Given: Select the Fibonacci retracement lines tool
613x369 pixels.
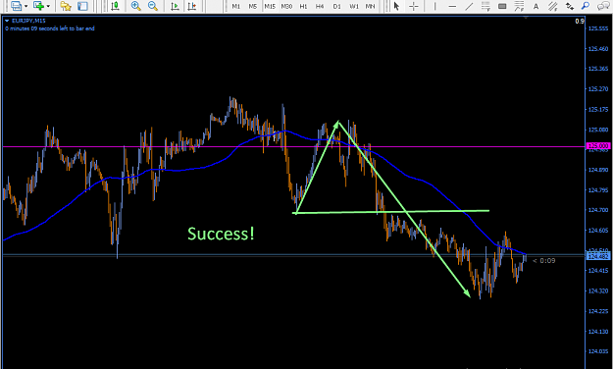Looking at the screenshot, I should click(x=485, y=6).
